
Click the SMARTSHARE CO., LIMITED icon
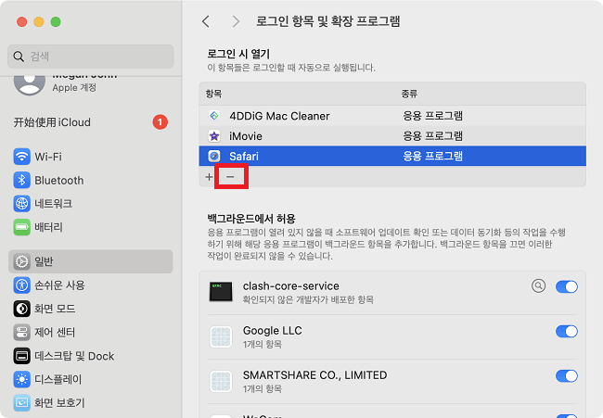221,382
